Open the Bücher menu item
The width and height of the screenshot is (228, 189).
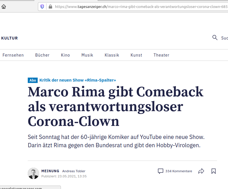tap(42, 55)
